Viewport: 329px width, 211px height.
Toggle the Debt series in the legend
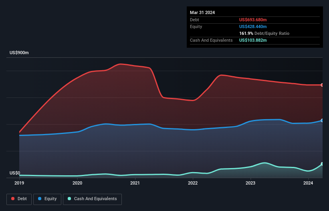(19, 199)
